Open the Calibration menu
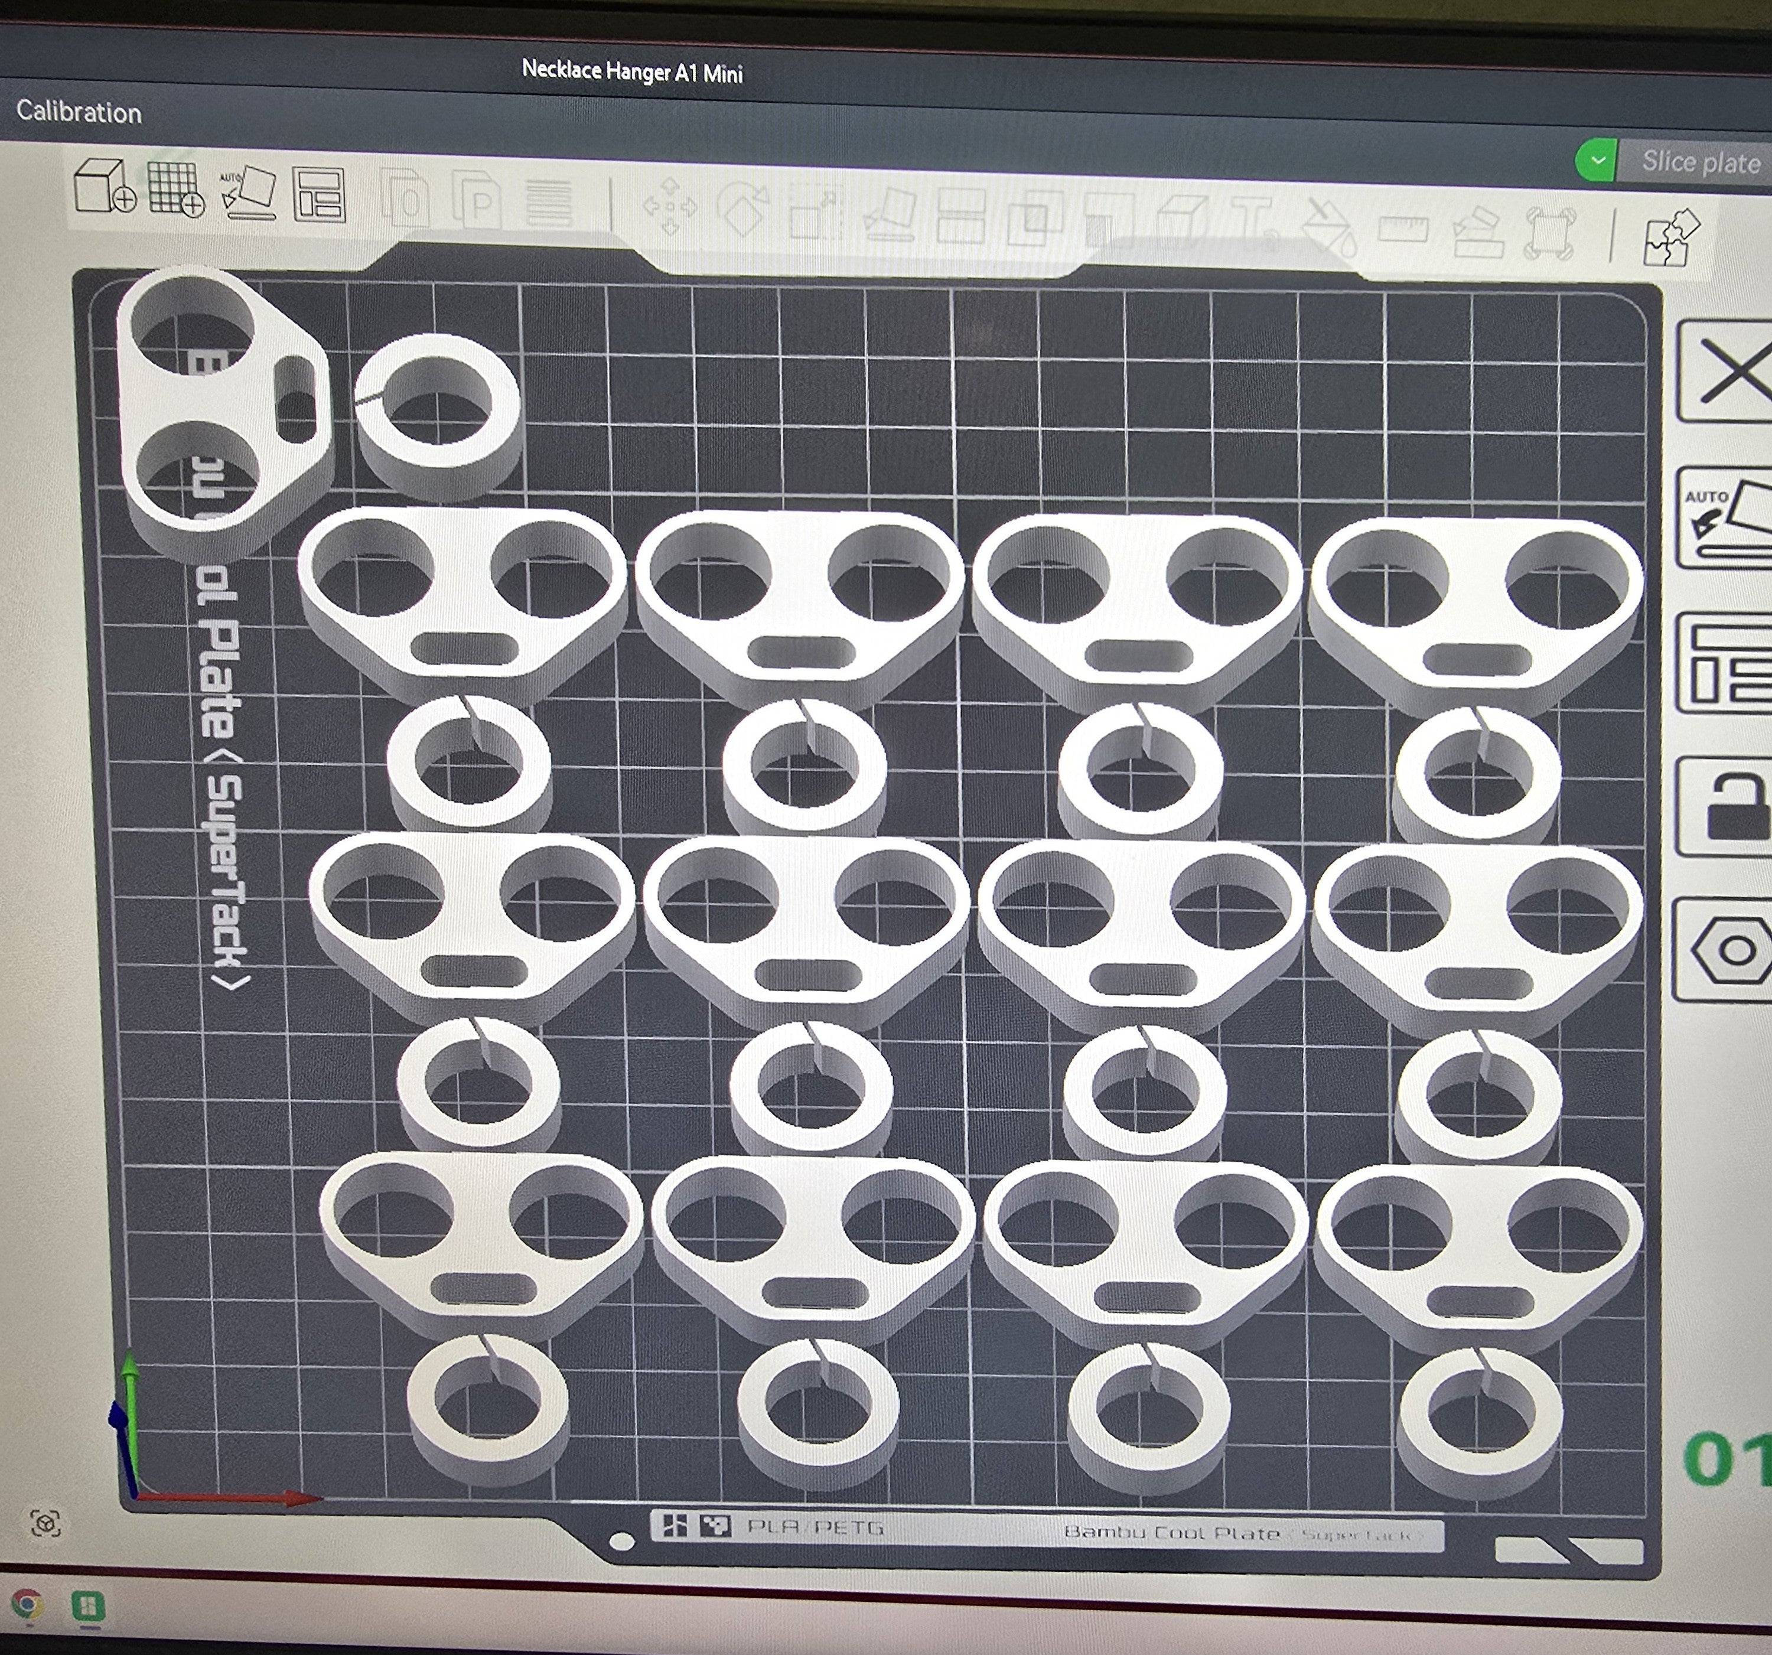Viewport: 1772px width, 1655px height. 79,112
